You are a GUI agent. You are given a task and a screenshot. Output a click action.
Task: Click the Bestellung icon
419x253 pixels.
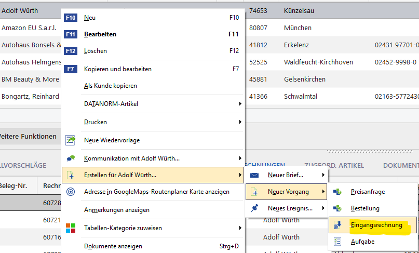(337, 208)
